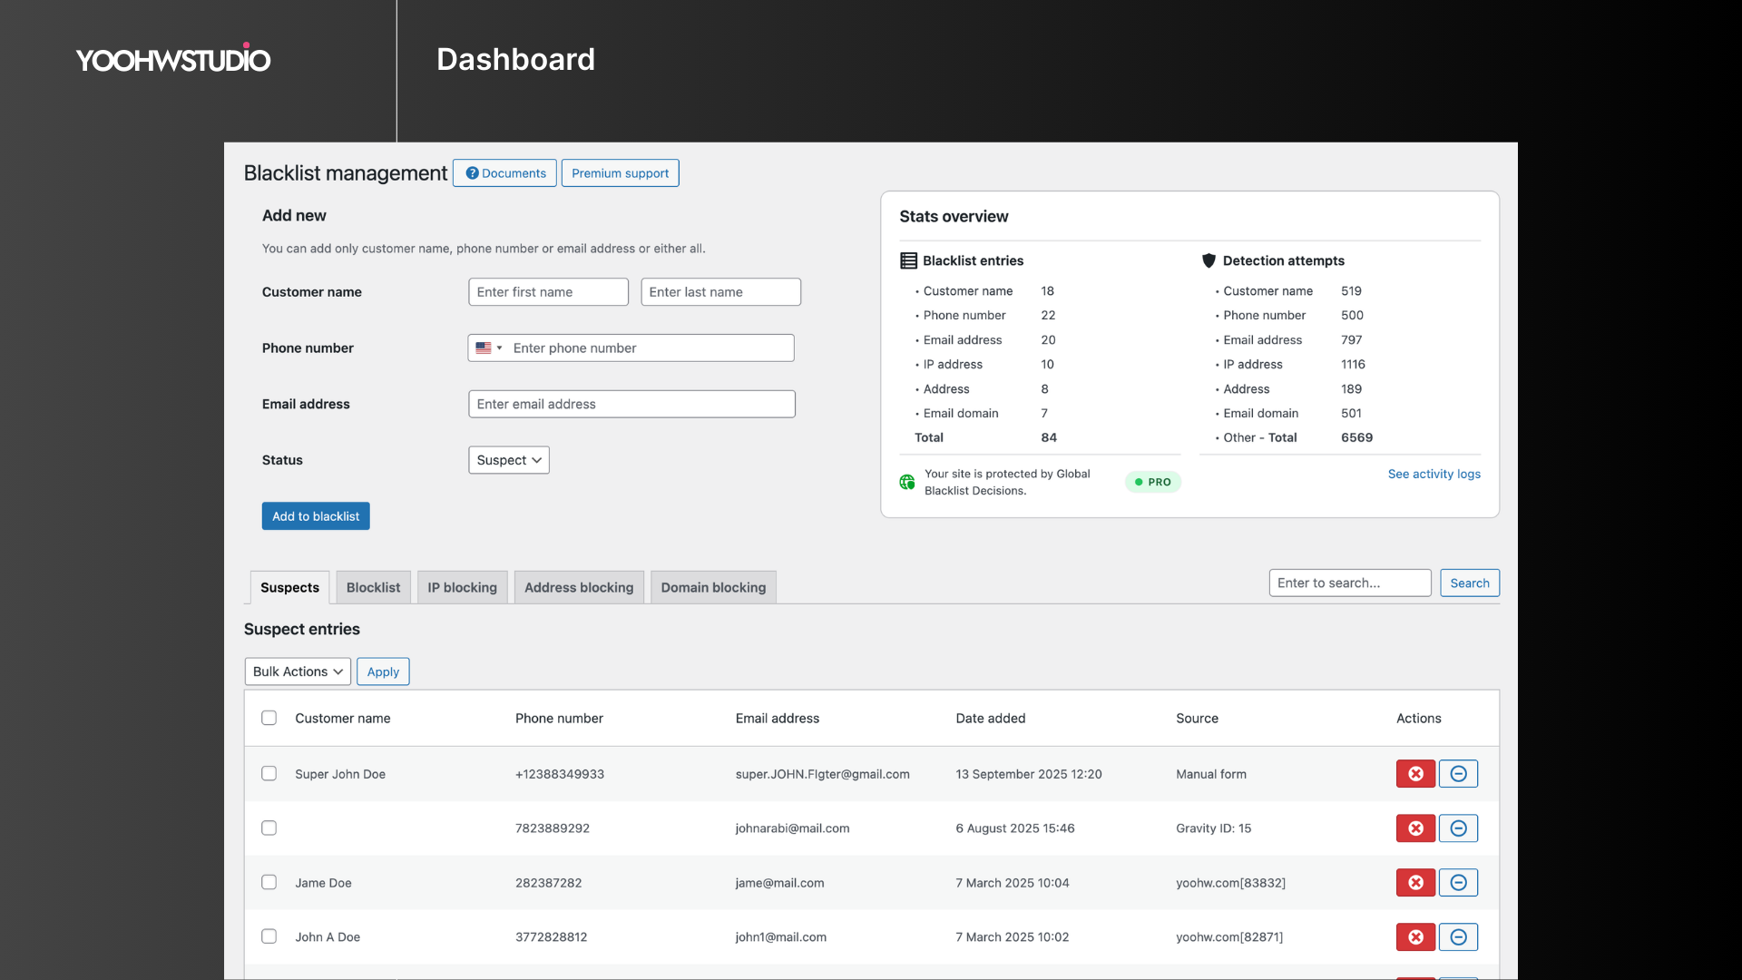Open the country flag selector for phone number
The image size is (1742, 980).
click(x=489, y=348)
